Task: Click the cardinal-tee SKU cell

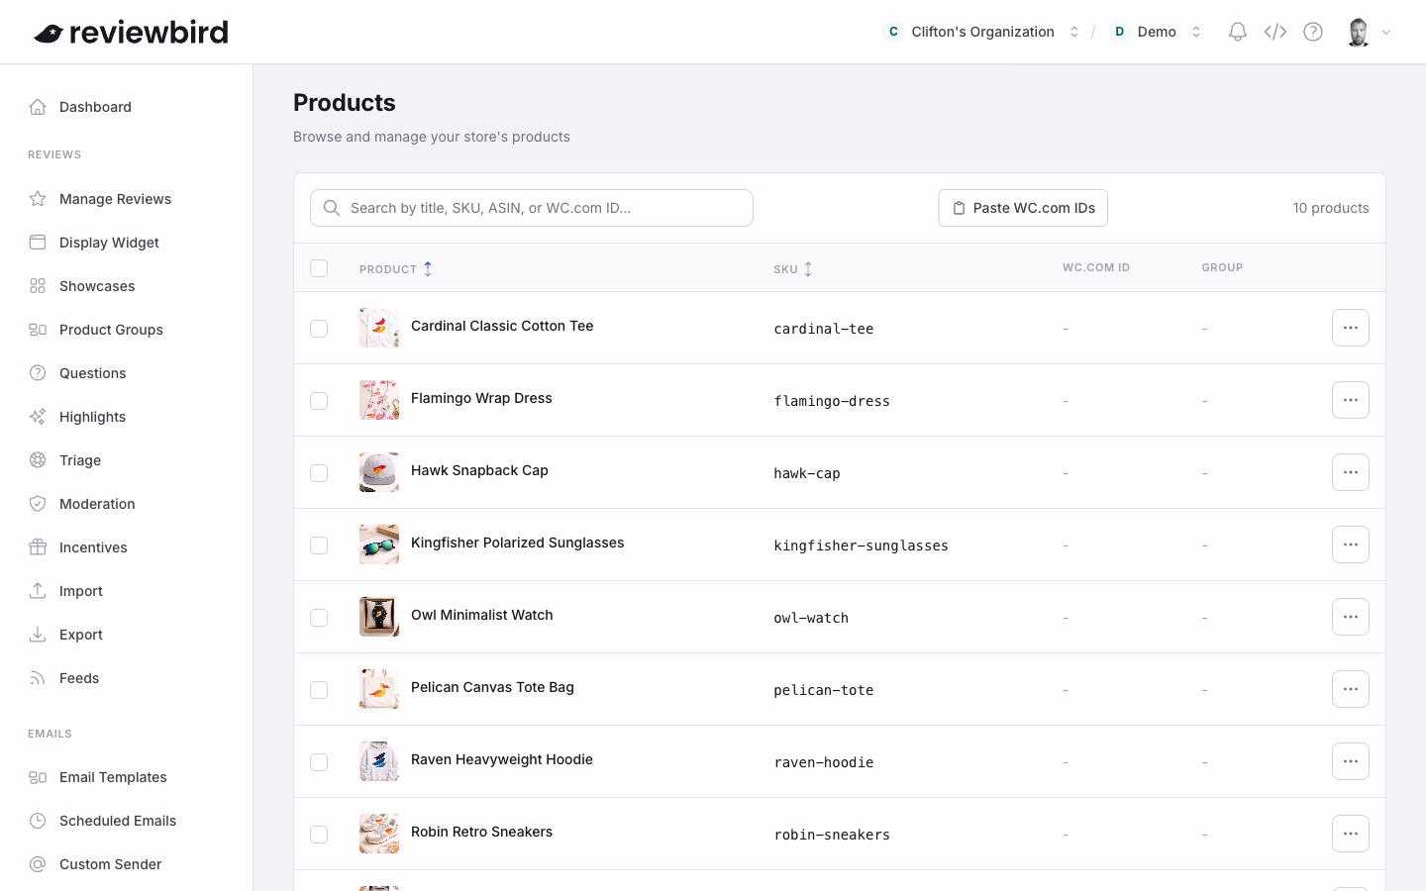Action: (x=824, y=329)
